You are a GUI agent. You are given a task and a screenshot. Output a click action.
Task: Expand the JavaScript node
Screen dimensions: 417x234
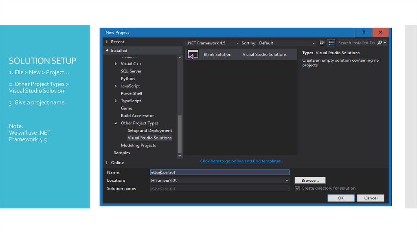click(116, 86)
